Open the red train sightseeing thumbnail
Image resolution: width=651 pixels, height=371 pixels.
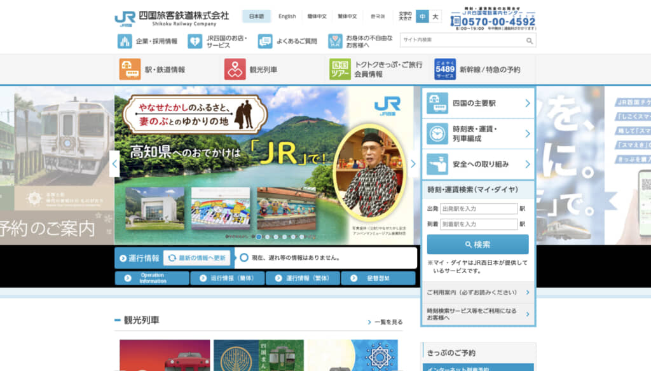165,355
